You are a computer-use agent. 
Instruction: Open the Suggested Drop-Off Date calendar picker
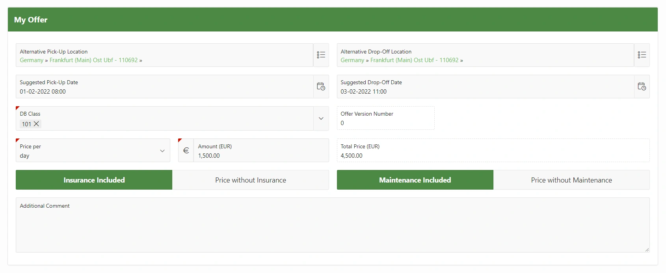point(642,87)
